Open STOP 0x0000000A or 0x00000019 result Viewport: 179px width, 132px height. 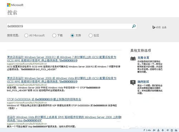44,99
